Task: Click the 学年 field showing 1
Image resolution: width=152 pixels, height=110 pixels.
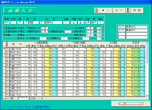Action: coord(13,22)
